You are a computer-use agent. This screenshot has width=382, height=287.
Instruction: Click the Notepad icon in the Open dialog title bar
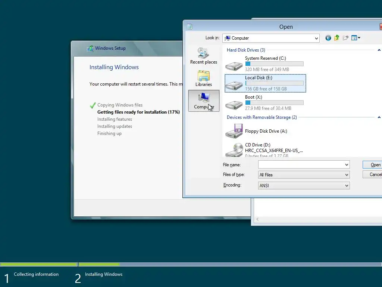click(x=190, y=27)
